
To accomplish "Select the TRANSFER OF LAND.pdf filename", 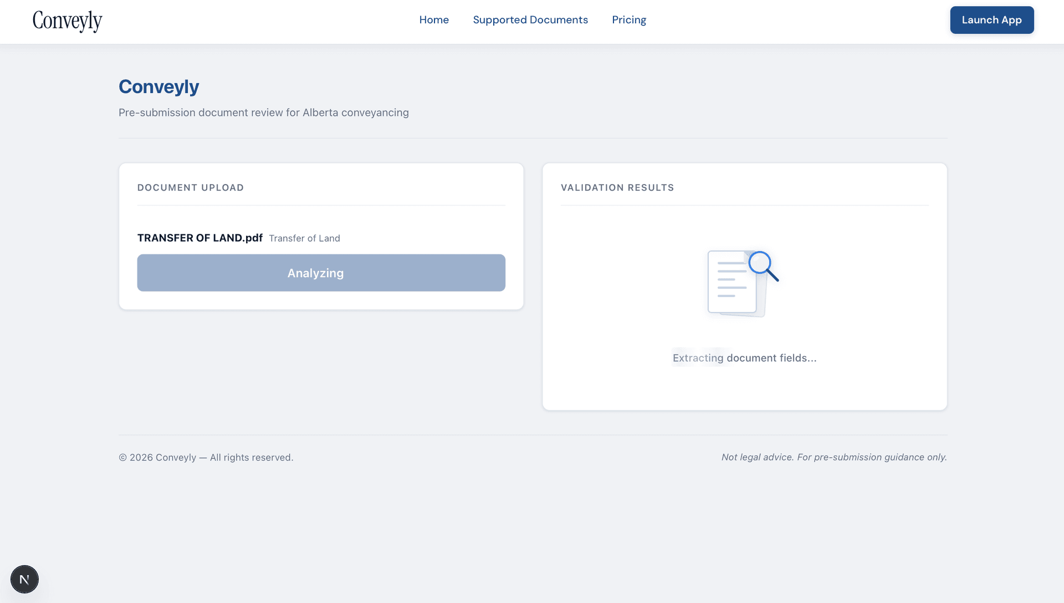I will 199,238.
